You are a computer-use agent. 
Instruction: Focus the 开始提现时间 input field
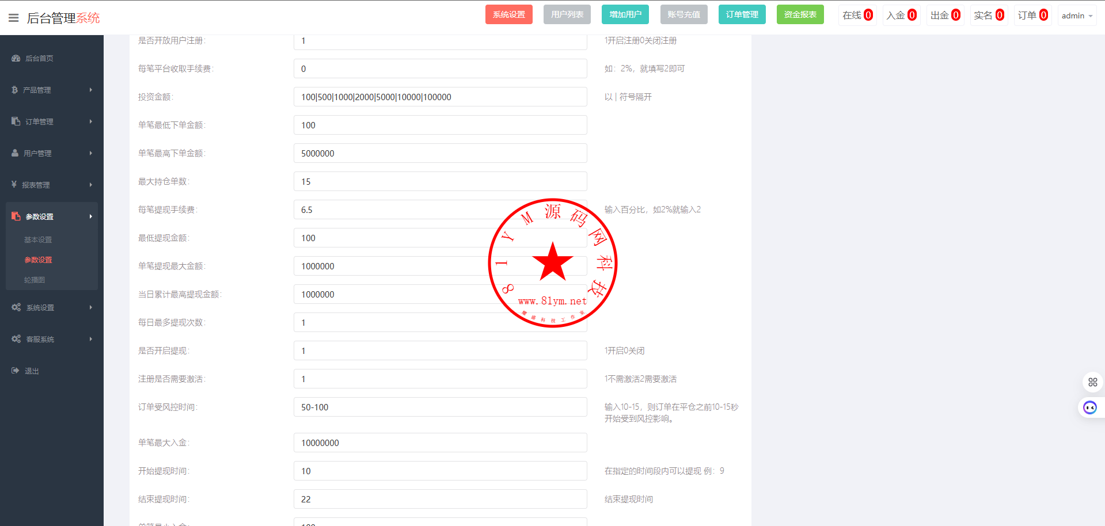pos(441,471)
